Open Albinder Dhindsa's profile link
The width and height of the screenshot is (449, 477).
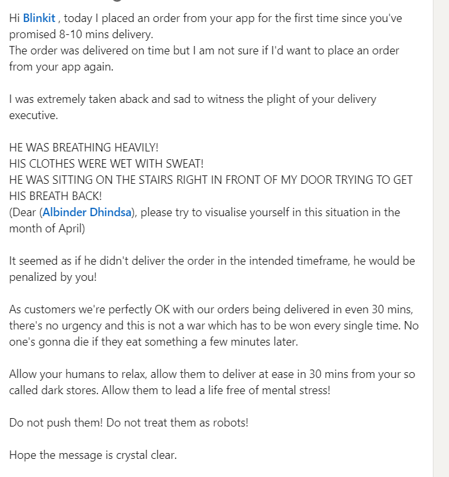[x=87, y=212]
